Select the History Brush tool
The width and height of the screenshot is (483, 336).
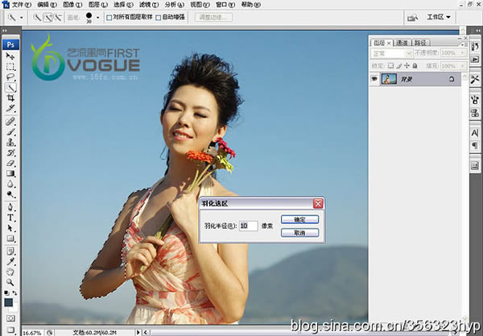tap(10, 153)
